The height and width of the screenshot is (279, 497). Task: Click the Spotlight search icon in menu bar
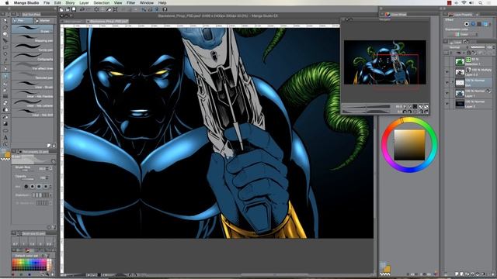tap(481, 2)
